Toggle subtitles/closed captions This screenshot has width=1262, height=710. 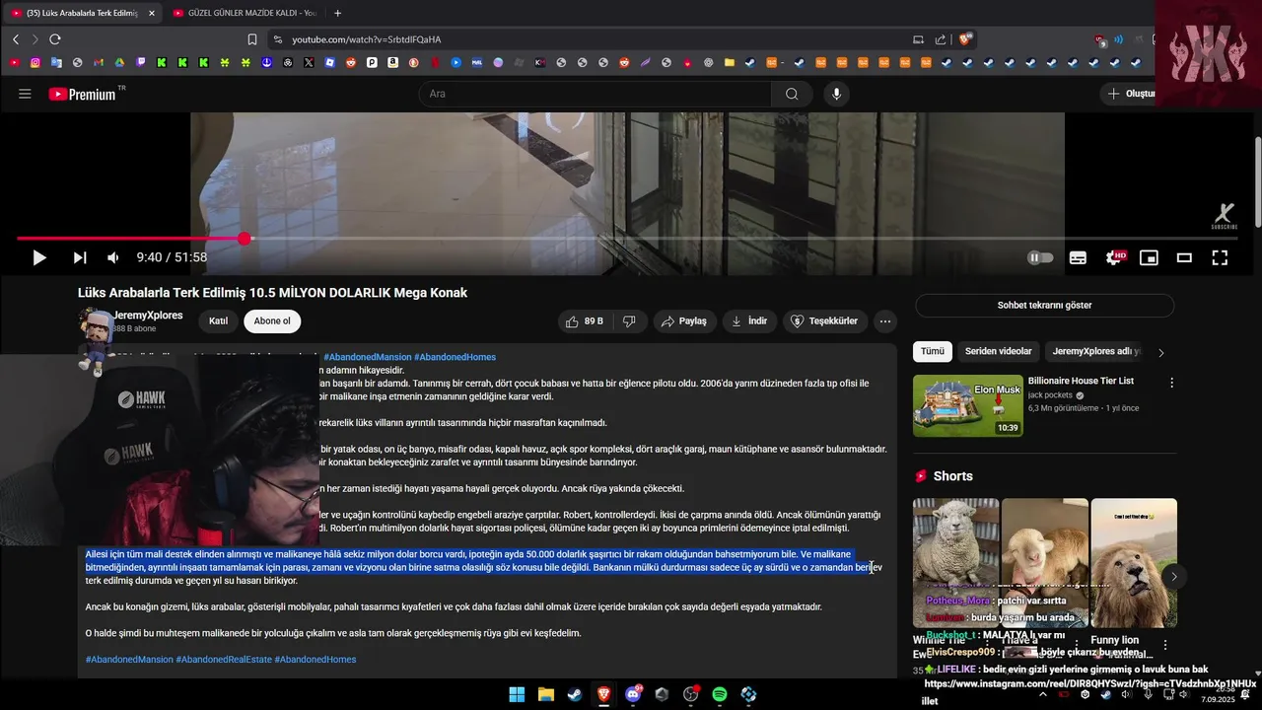pyautogui.click(x=1079, y=257)
